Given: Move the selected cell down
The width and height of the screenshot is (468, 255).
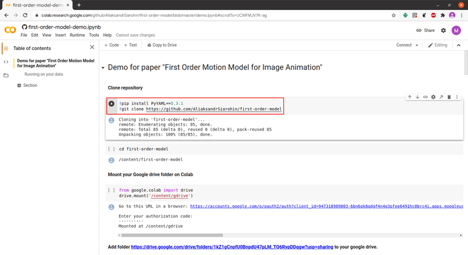Looking at the screenshot, I should tap(418, 97).
